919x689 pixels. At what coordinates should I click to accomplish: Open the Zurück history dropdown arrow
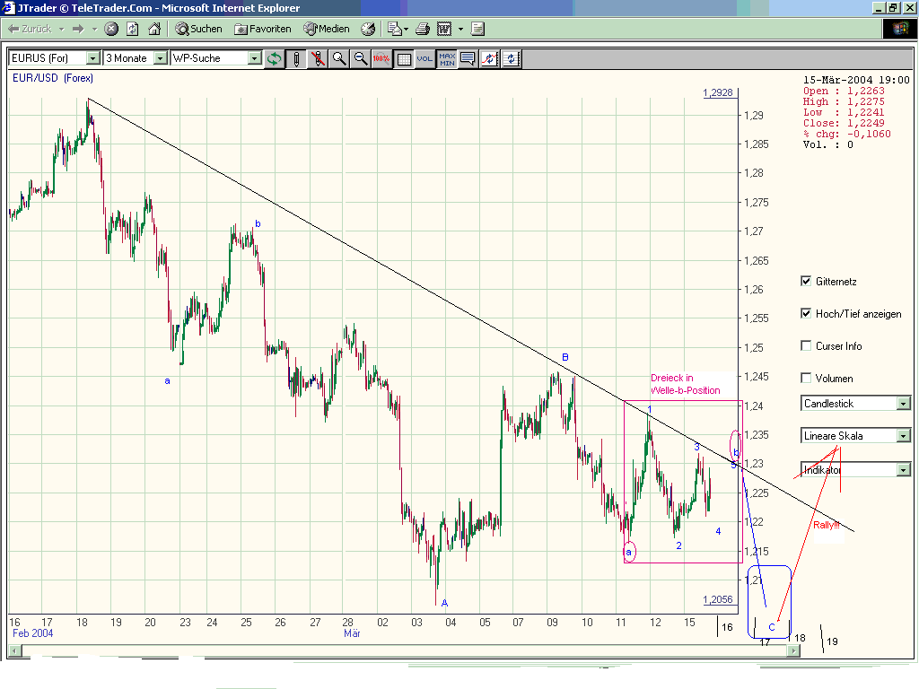point(62,29)
